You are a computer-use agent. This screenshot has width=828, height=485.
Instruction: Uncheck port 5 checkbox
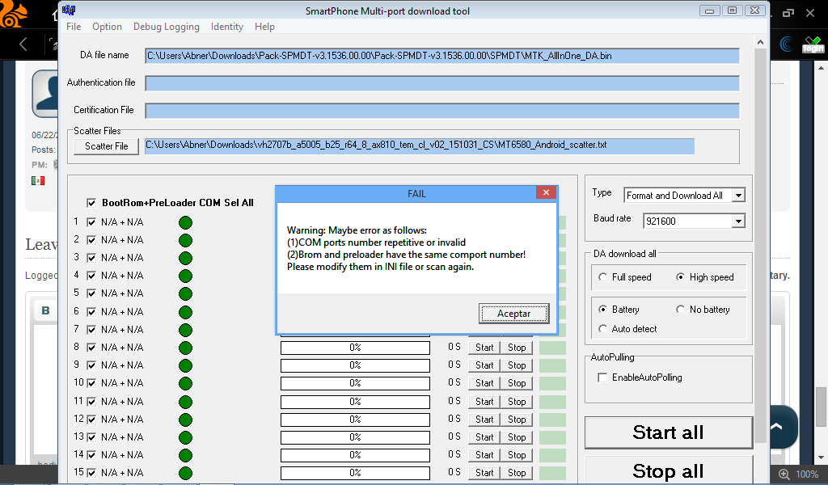coord(91,293)
